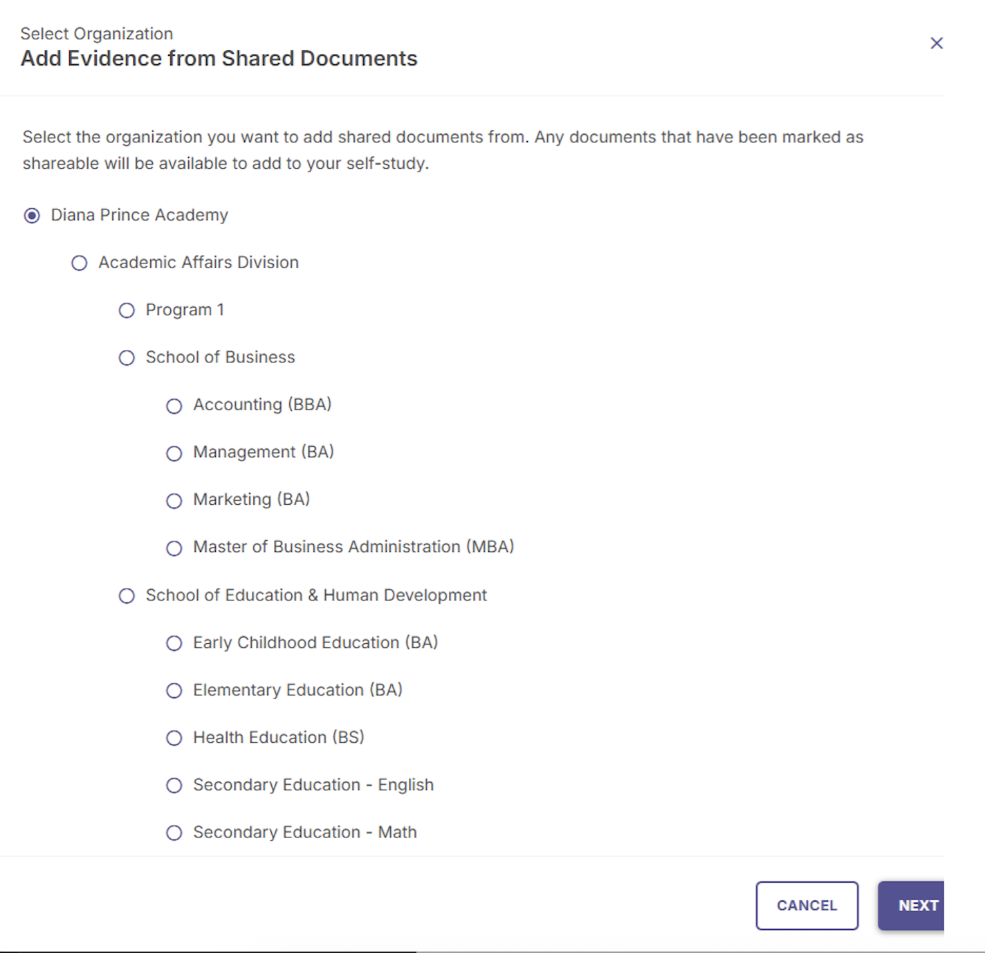Select Academic Affairs Division
Viewport: 985px width, 953px height.
79,263
